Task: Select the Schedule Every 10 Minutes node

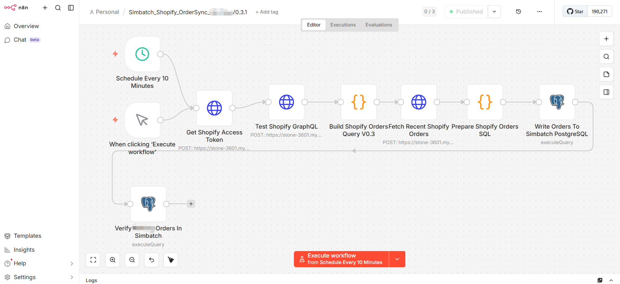Action: pos(142,54)
